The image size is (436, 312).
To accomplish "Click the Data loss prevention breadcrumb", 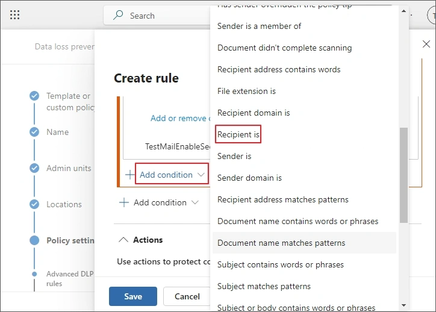I will point(64,46).
